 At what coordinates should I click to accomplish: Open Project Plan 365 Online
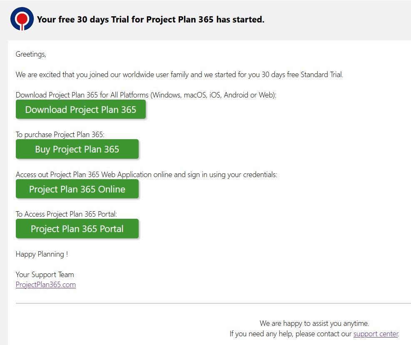[77, 189]
